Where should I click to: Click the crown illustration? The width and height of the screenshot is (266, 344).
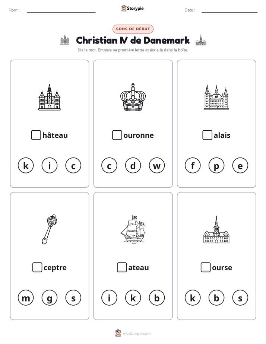click(133, 97)
